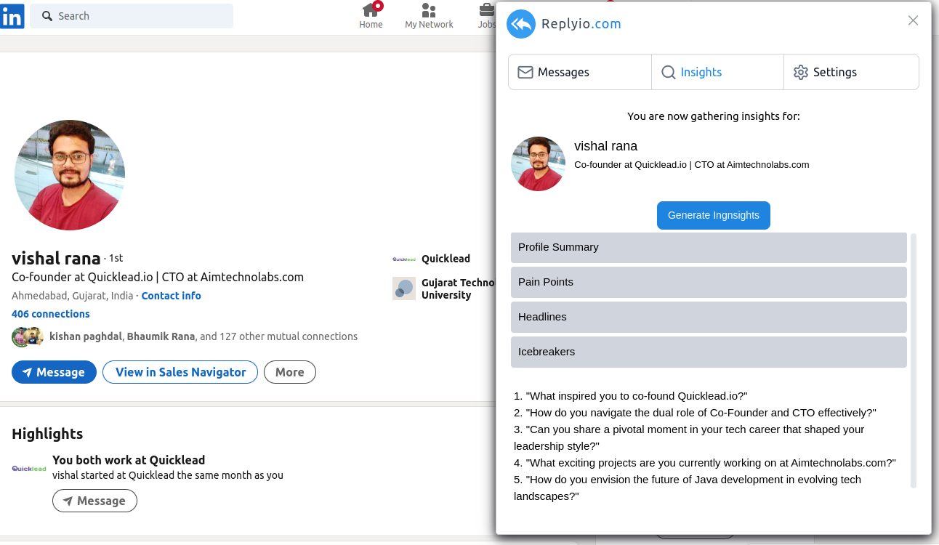Click the Replyio reply-arrow logo

[x=521, y=24]
